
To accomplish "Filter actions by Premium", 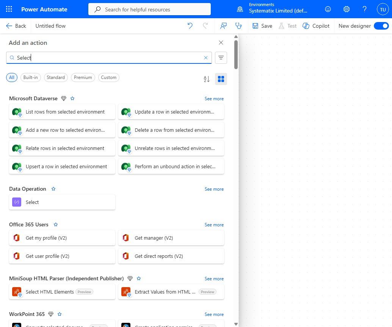I will 83,77.
